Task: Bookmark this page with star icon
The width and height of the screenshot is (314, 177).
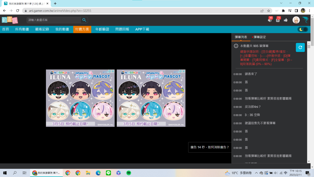Action: click(269, 11)
